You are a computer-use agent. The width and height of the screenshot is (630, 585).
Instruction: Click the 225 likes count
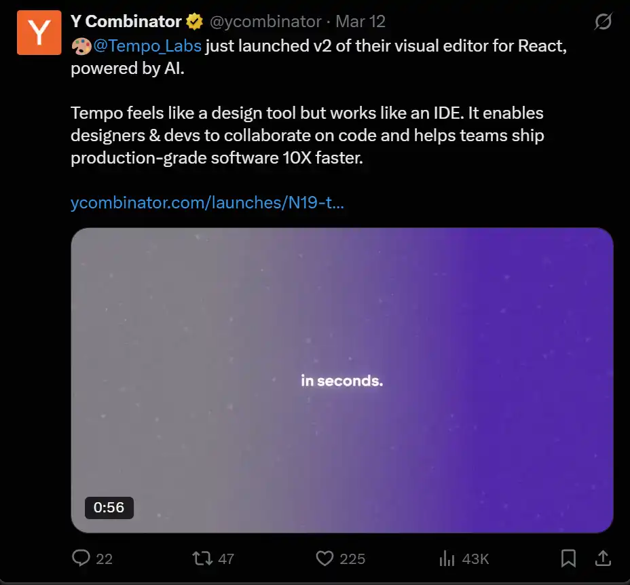point(352,559)
